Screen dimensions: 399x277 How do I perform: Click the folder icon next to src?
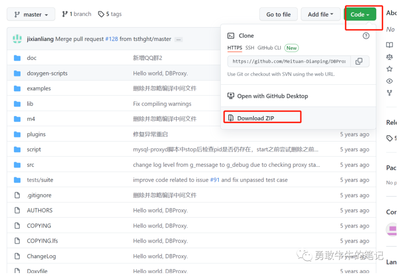pos(17,165)
